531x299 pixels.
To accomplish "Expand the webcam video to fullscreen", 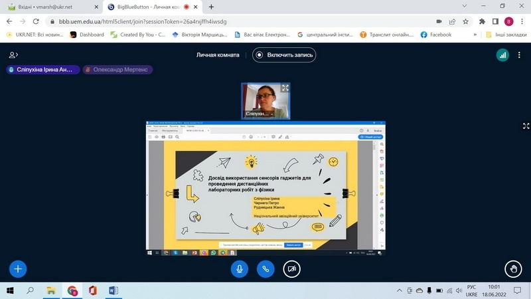I will [285, 88].
